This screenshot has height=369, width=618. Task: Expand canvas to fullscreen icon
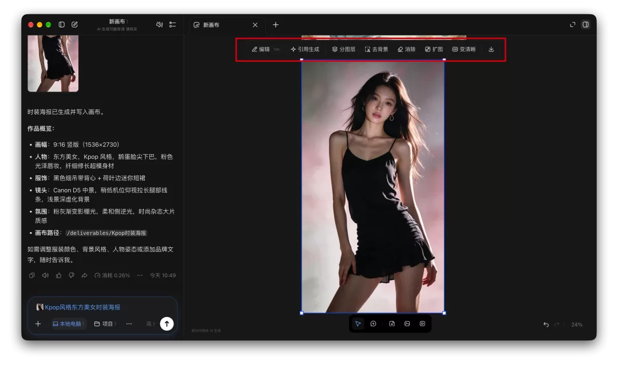point(573,25)
